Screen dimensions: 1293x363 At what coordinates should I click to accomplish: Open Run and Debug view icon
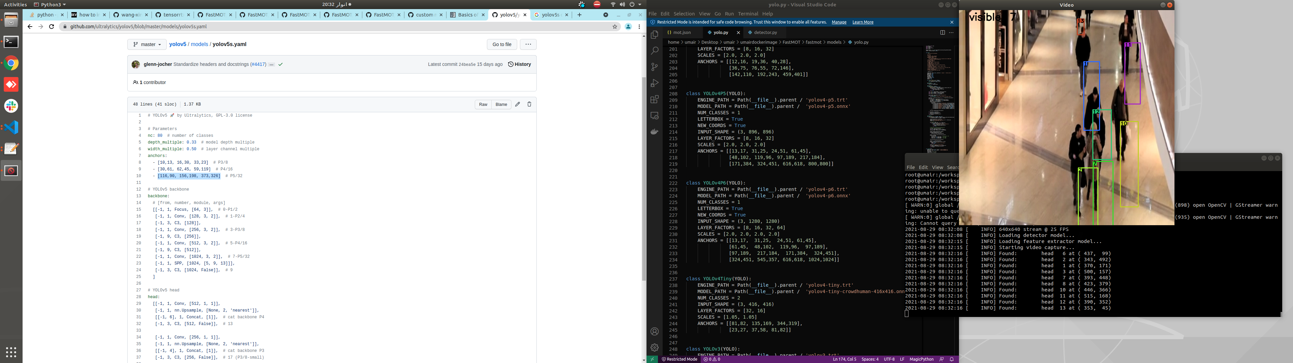655,83
